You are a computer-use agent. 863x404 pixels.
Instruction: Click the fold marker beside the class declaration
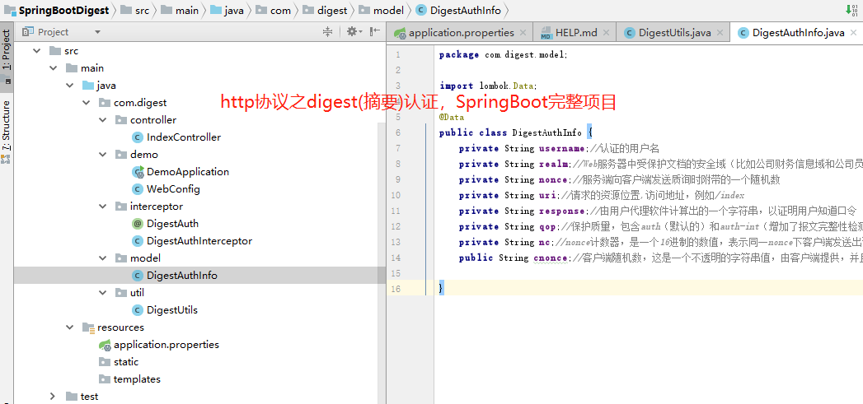429,132
